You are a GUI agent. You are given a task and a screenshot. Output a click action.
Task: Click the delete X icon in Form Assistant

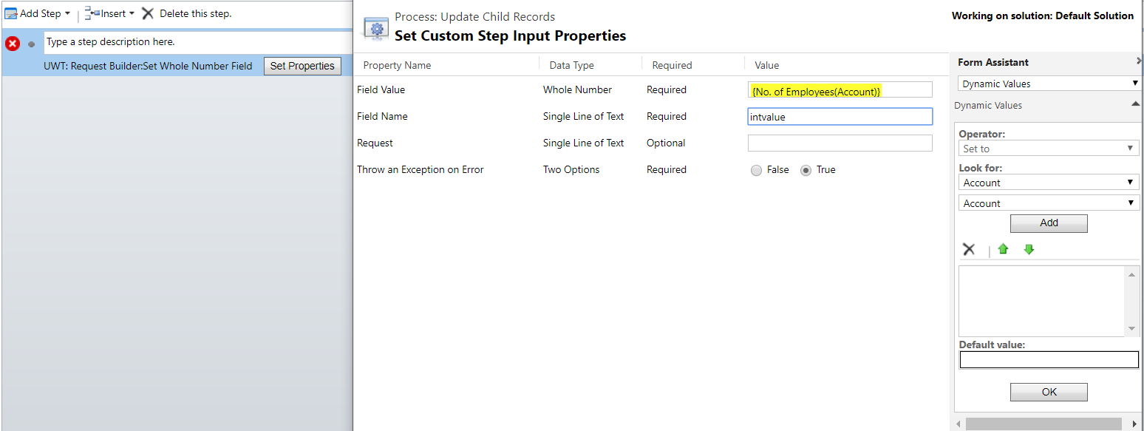(969, 250)
